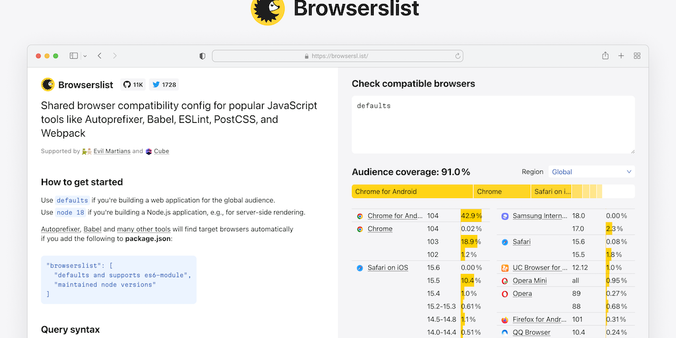This screenshot has height=338, width=676.
Task: Open a new tab with the plus icon
Action: tap(621, 56)
